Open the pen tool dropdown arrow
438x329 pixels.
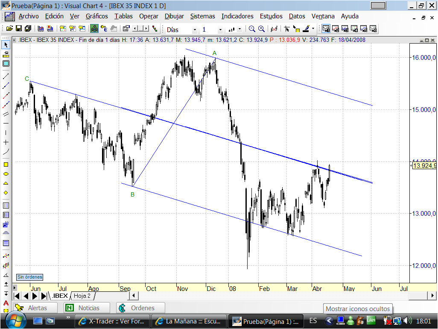[313, 29]
